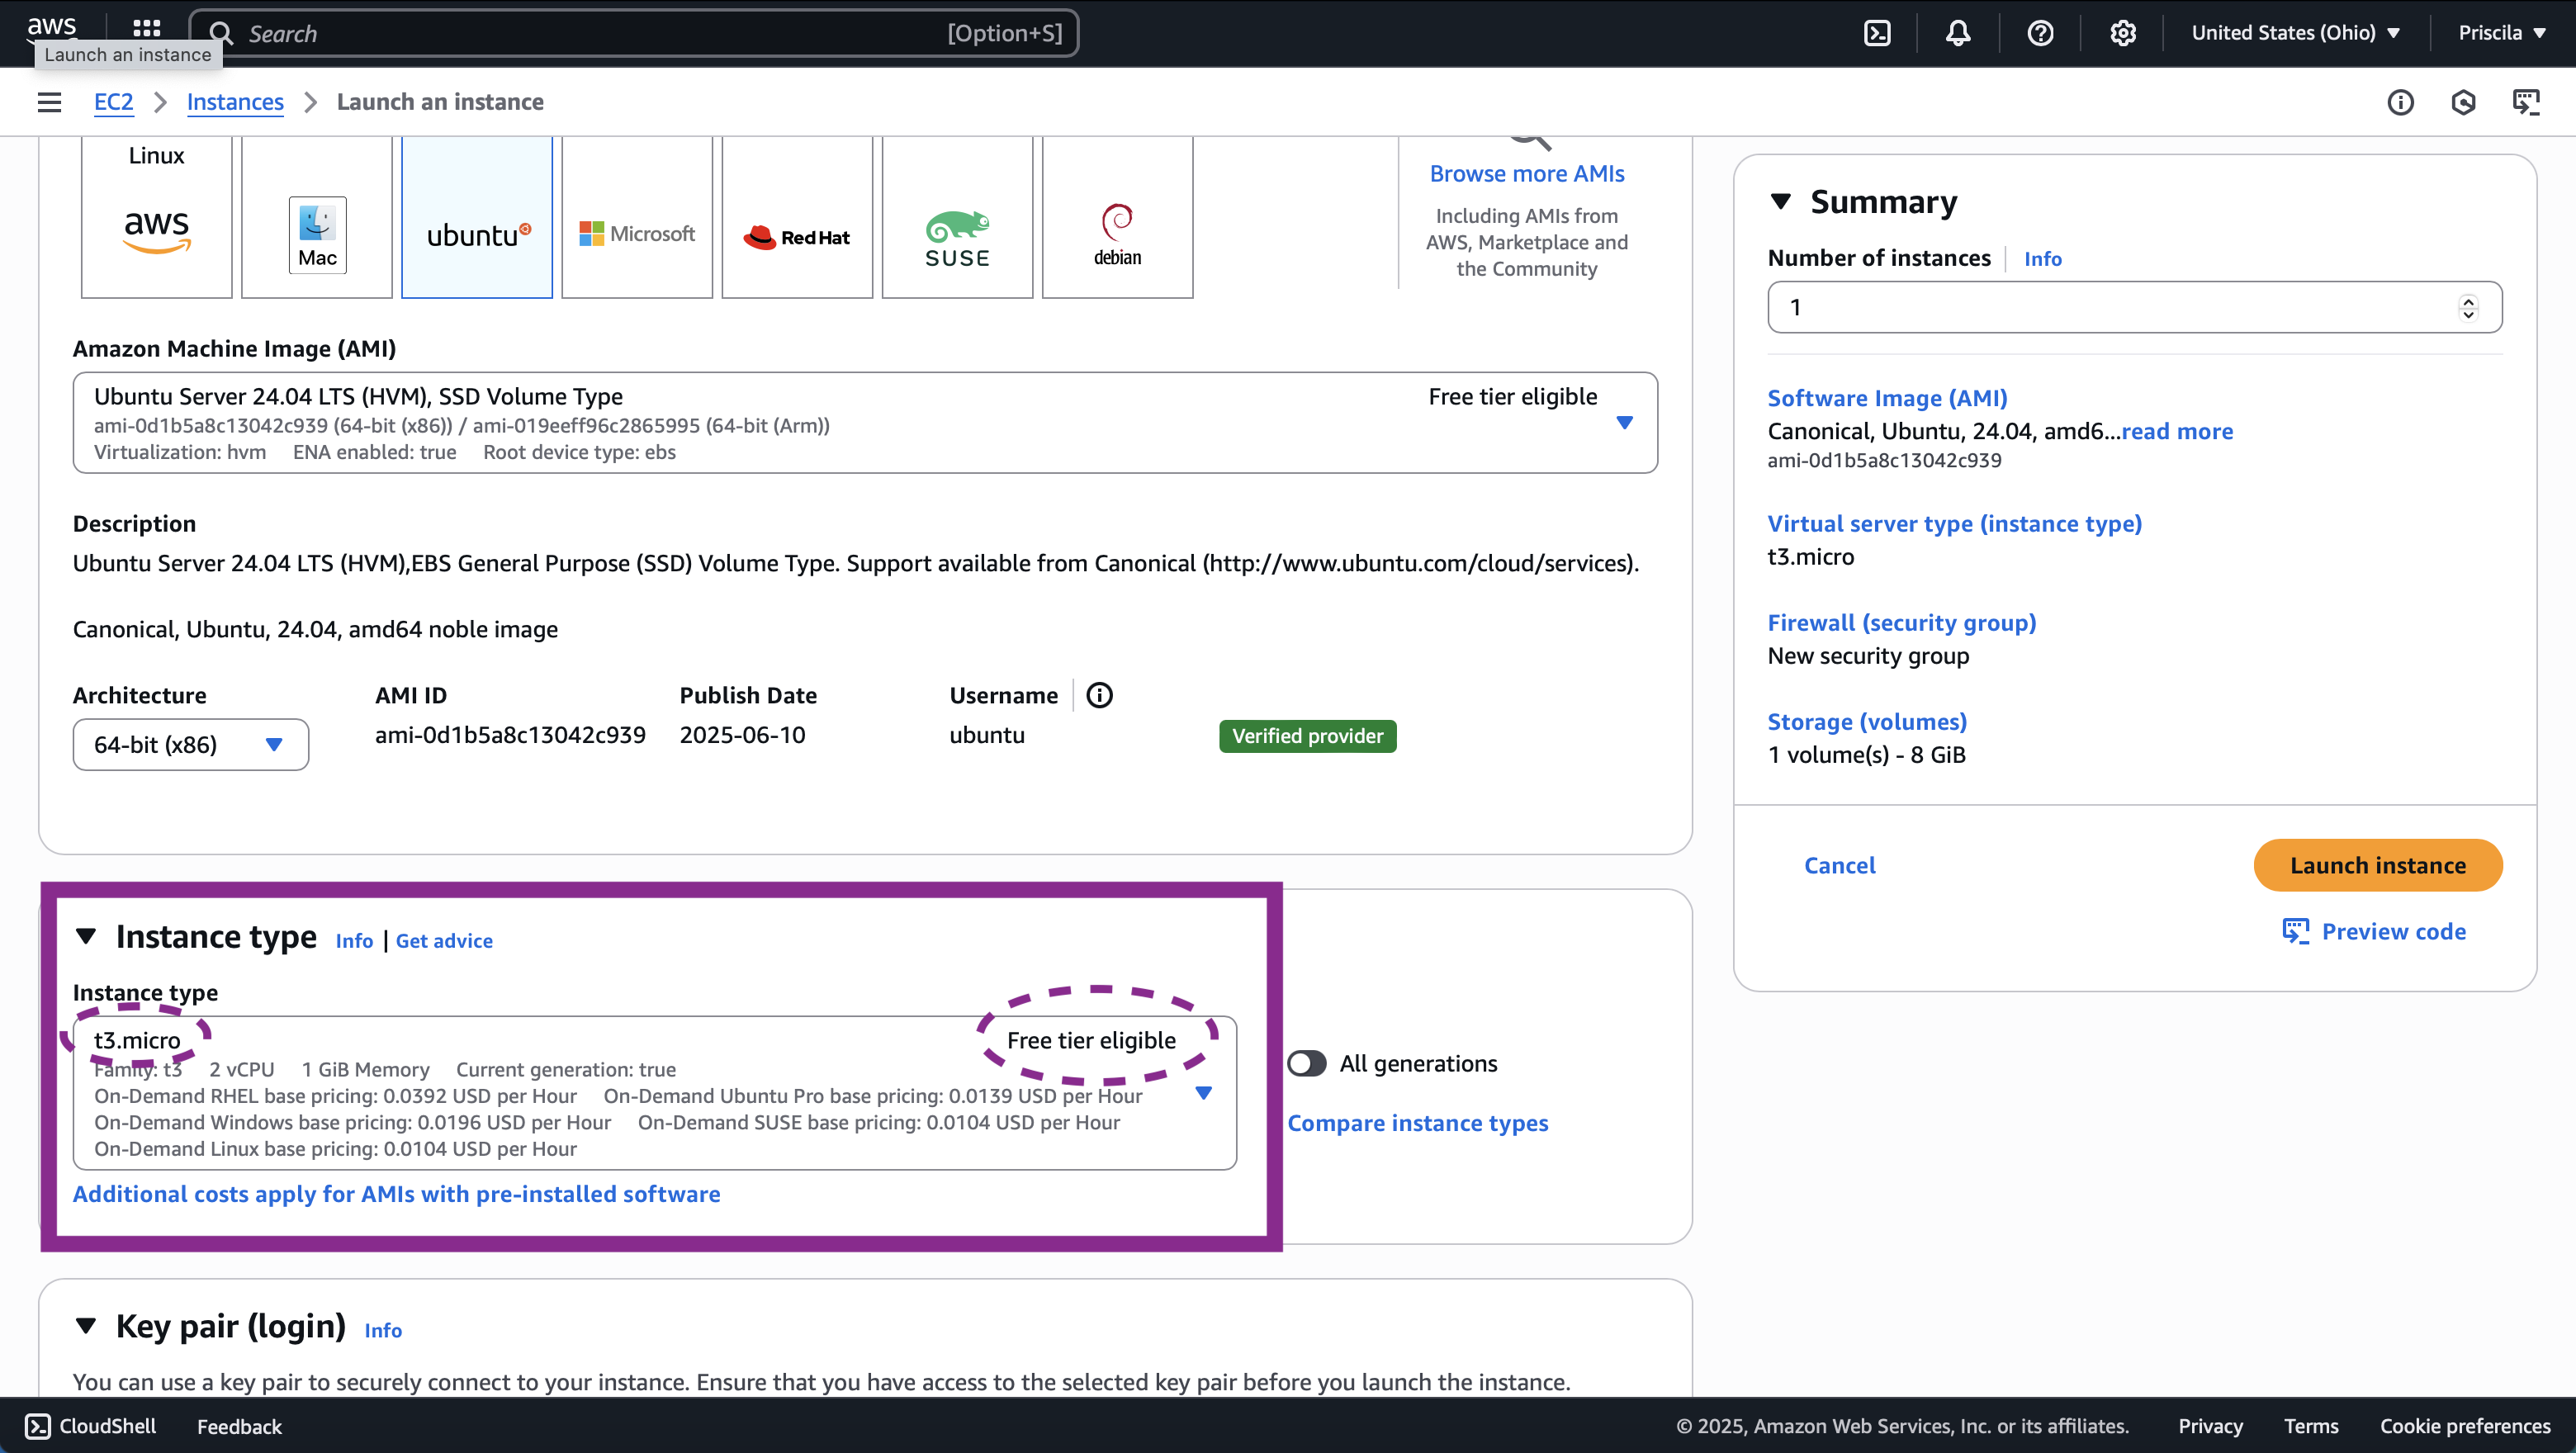The image size is (2576, 1453).
Task: Click the Number of instances stepper arrows
Action: (x=2468, y=307)
